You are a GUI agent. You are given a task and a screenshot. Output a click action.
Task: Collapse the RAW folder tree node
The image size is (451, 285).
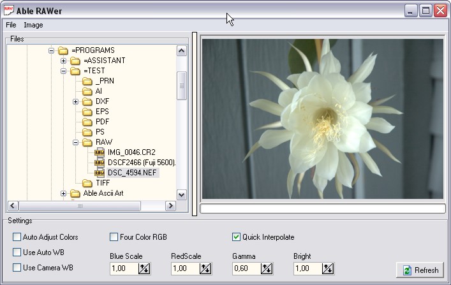[x=76, y=142]
